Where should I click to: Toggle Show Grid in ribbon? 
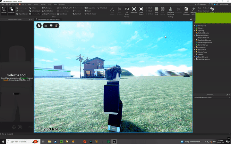157,10
